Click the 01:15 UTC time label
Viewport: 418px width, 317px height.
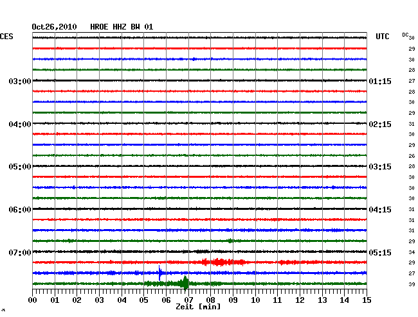click(x=380, y=81)
